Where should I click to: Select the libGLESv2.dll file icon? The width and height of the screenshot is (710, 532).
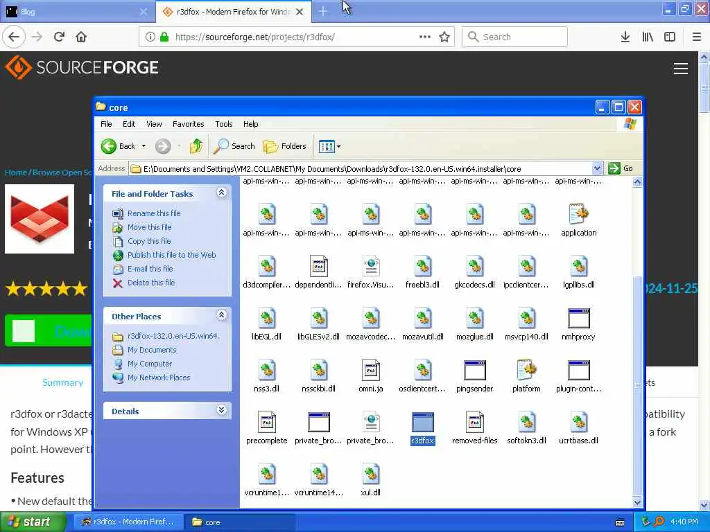(x=318, y=318)
